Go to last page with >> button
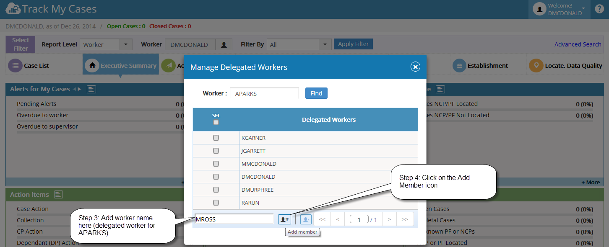Viewport: 609px width, 247px height. coord(405,219)
